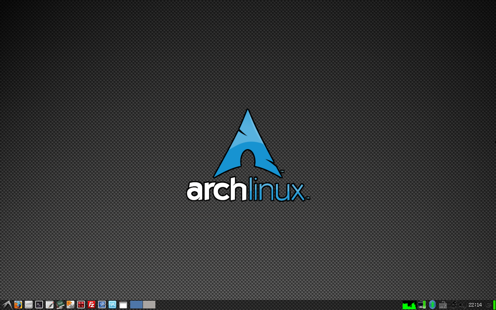Click the show desktop window icon
496x310 pixels.
click(123, 305)
